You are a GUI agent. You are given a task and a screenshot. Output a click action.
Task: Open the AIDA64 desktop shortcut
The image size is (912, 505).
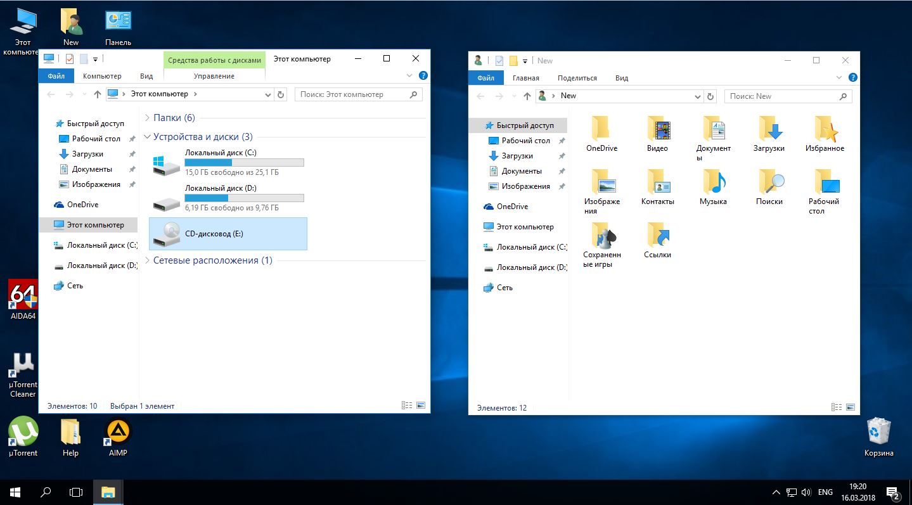(23, 299)
